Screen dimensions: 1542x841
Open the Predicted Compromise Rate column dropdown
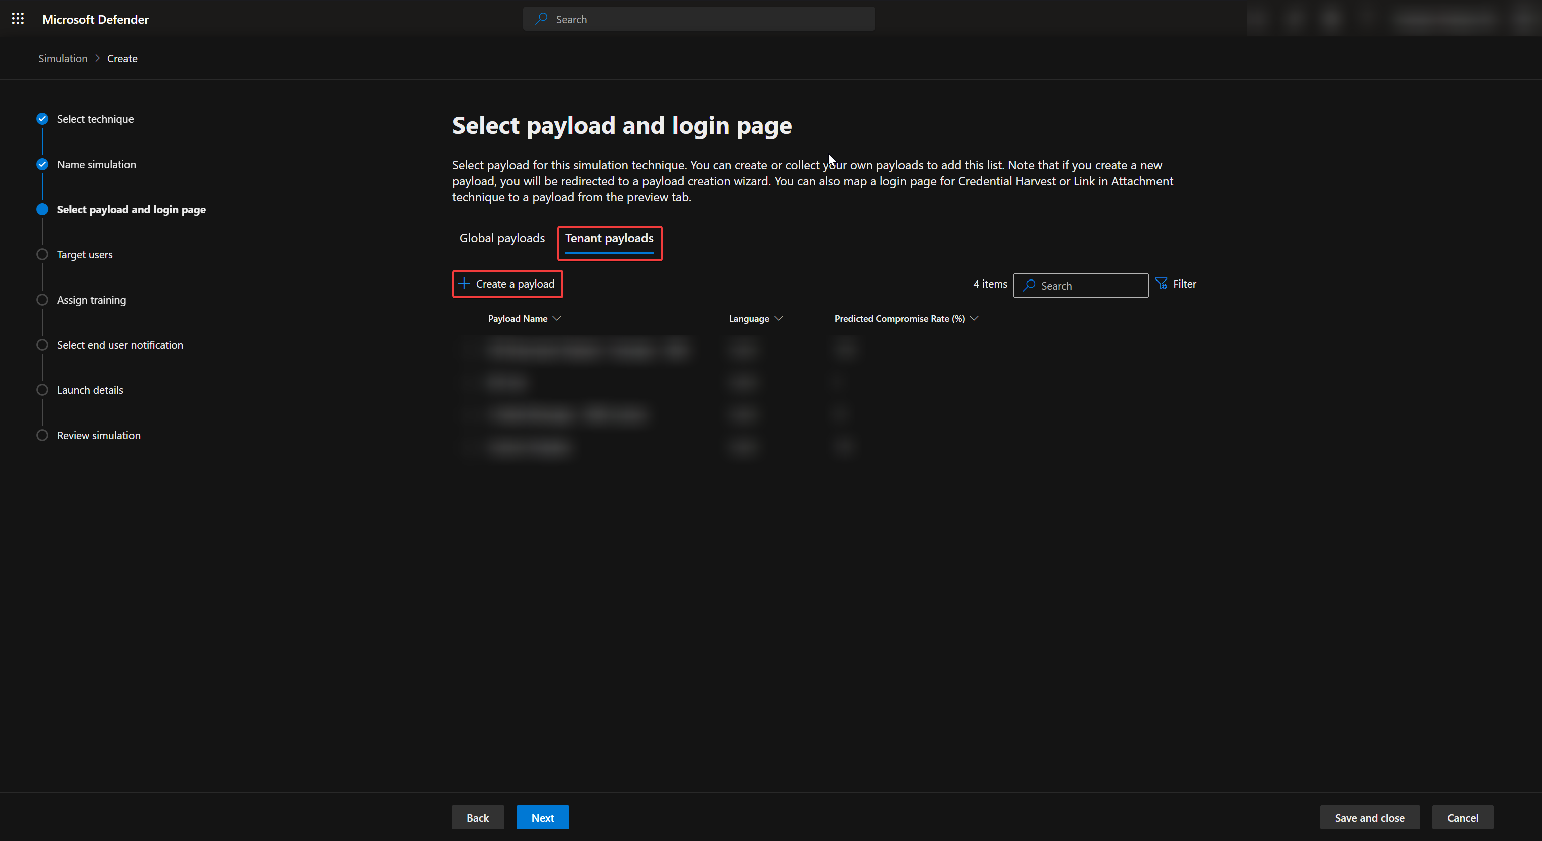974,319
